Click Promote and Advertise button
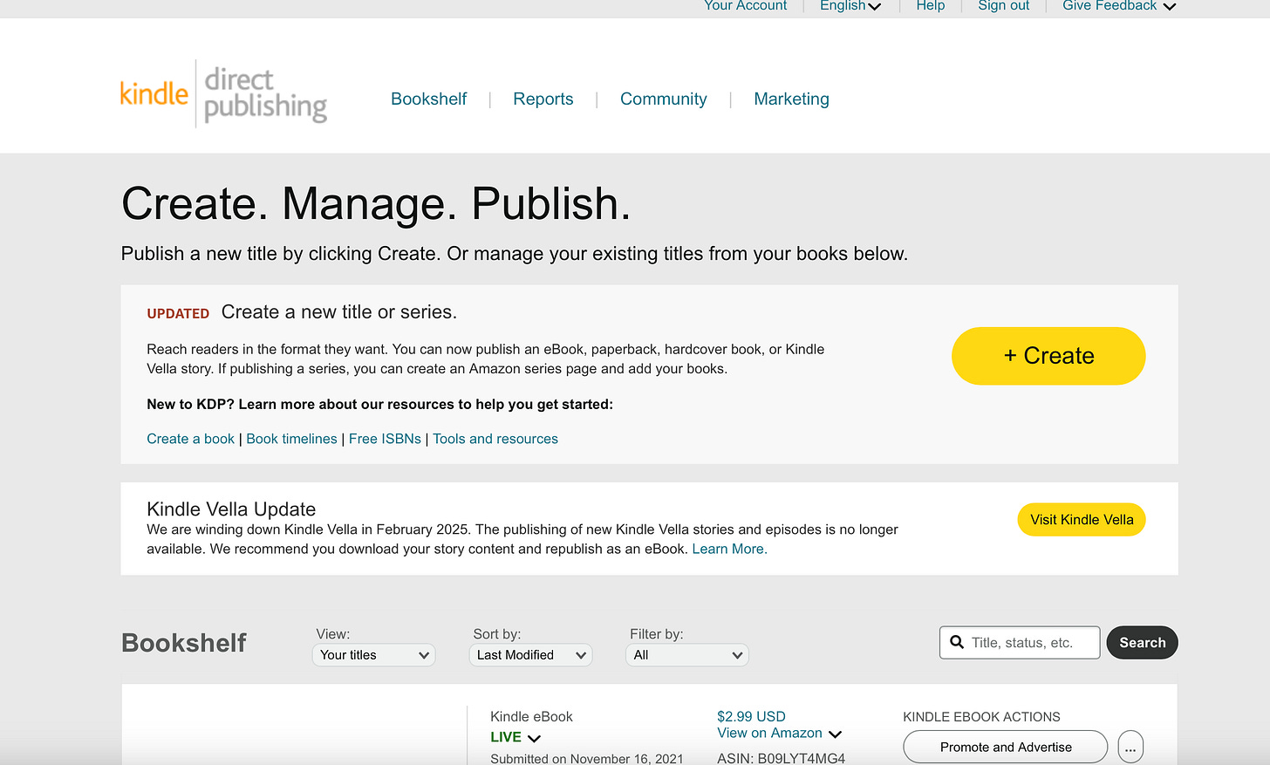 (1006, 748)
